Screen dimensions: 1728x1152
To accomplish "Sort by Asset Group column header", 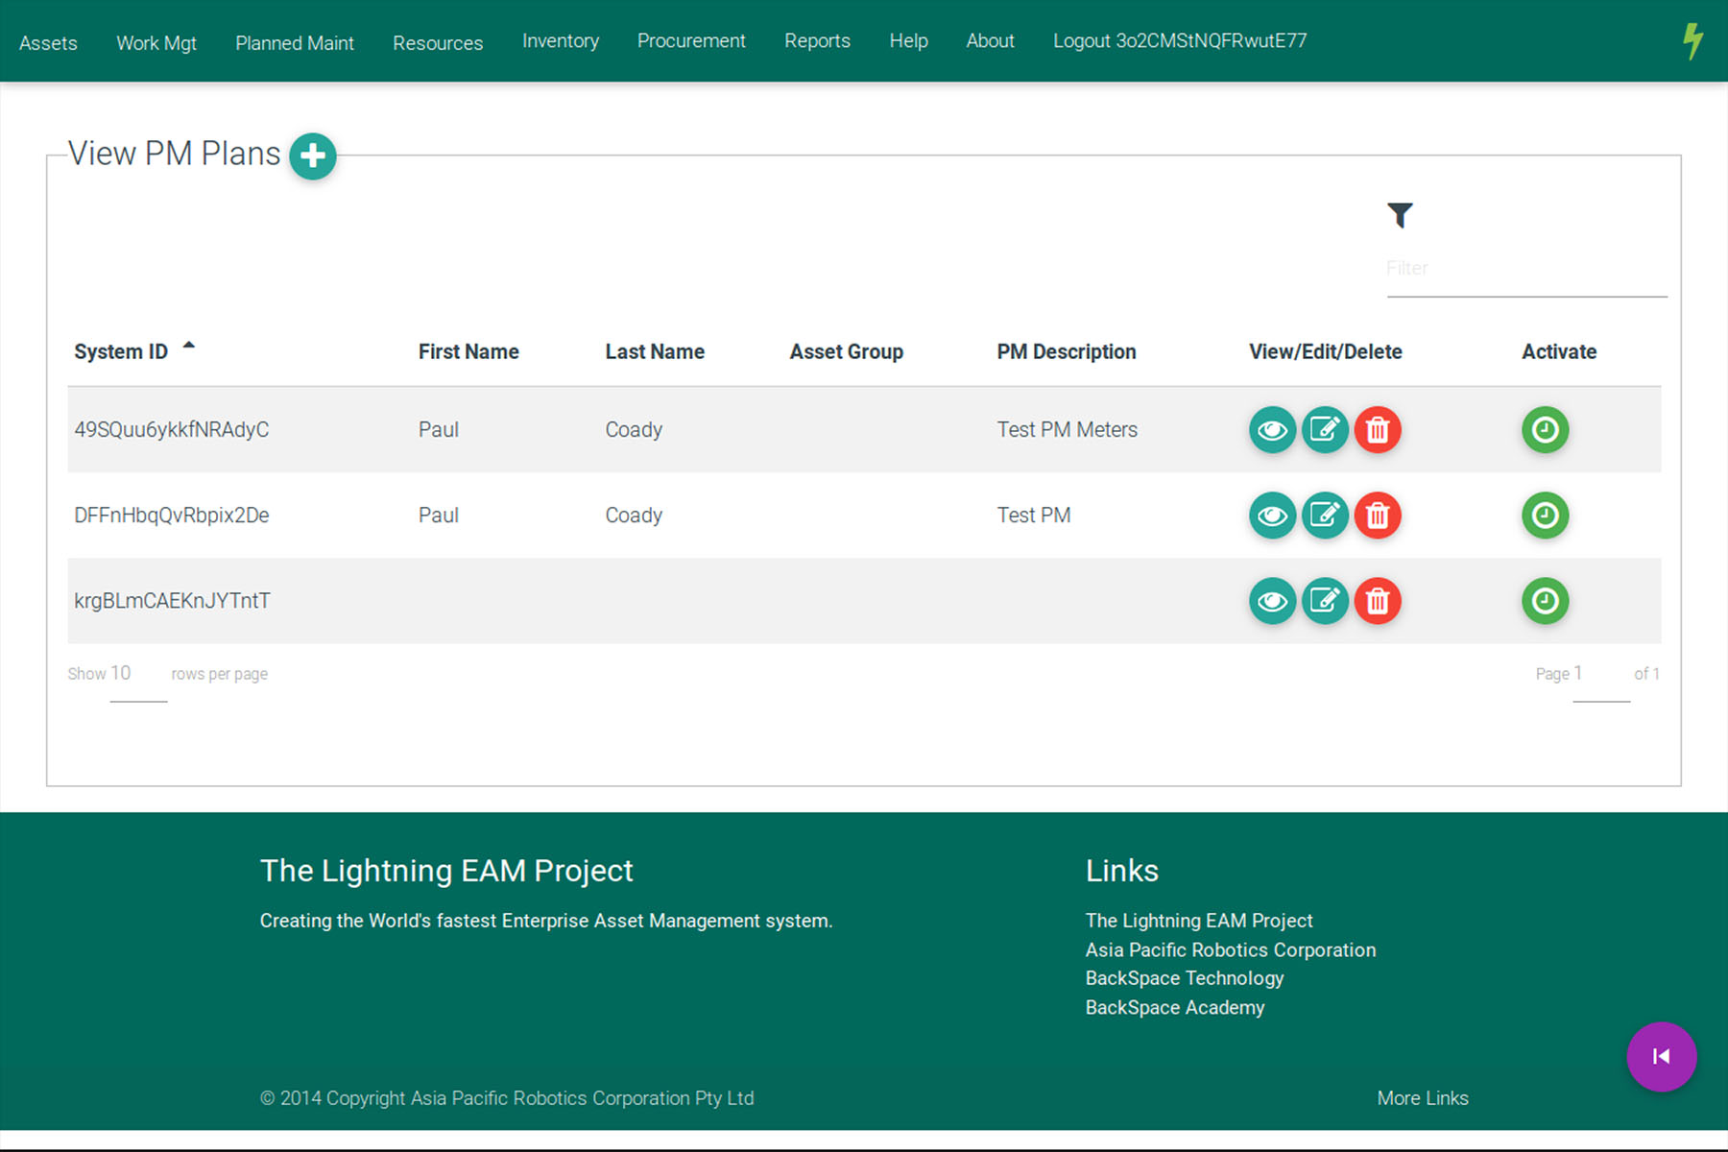I will pyautogui.click(x=847, y=352).
